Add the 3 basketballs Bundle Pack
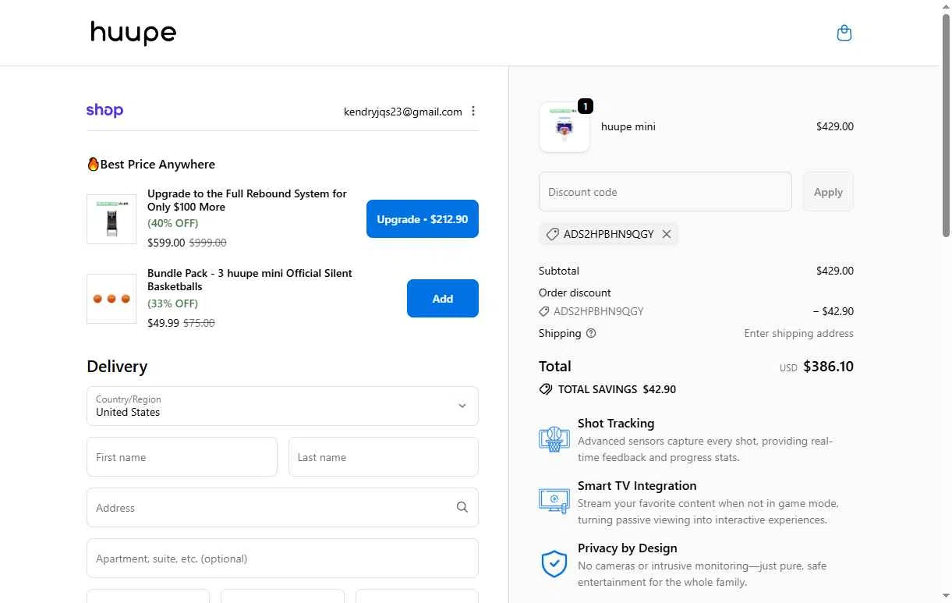952x603 pixels. (443, 299)
